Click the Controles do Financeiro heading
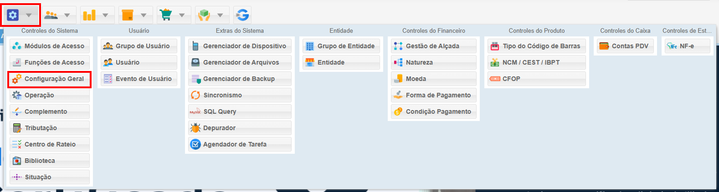 tap(434, 30)
